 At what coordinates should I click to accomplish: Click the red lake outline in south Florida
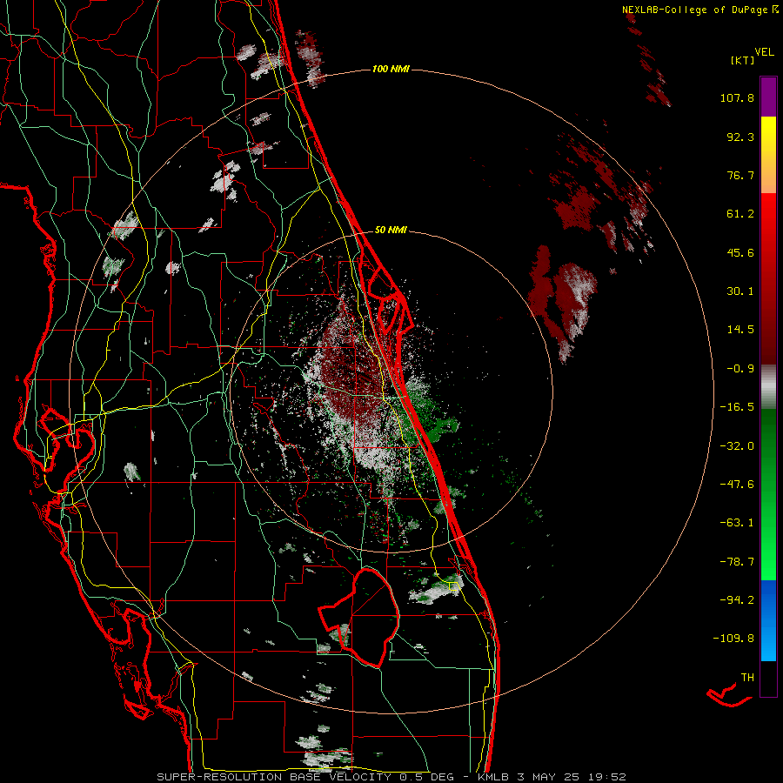tap(360, 617)
